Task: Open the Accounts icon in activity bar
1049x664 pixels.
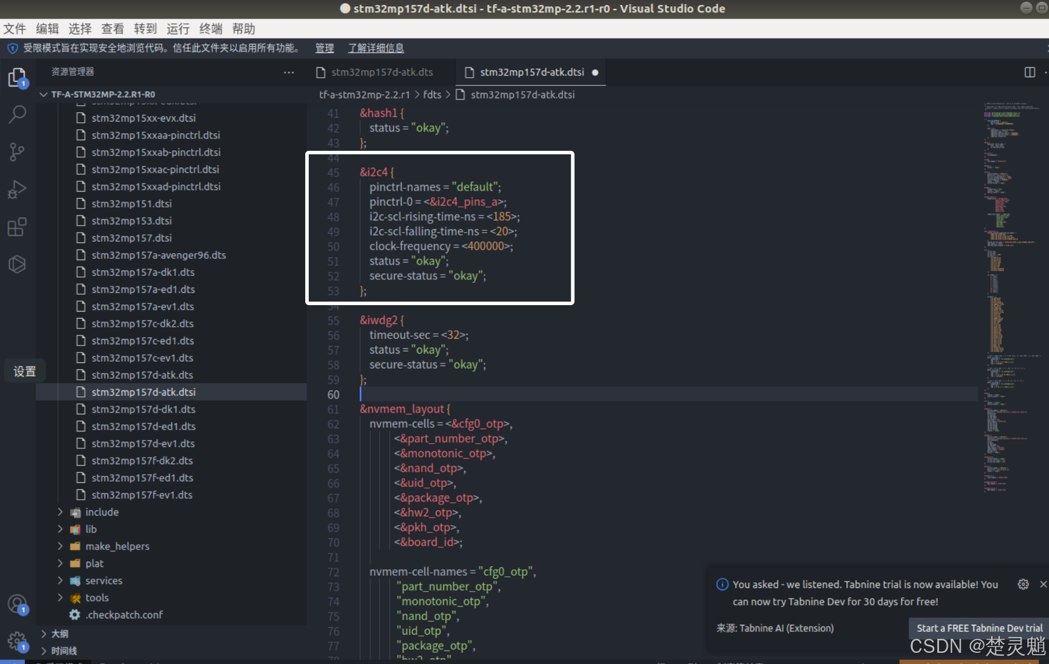Action: click(x=17, y=604)
